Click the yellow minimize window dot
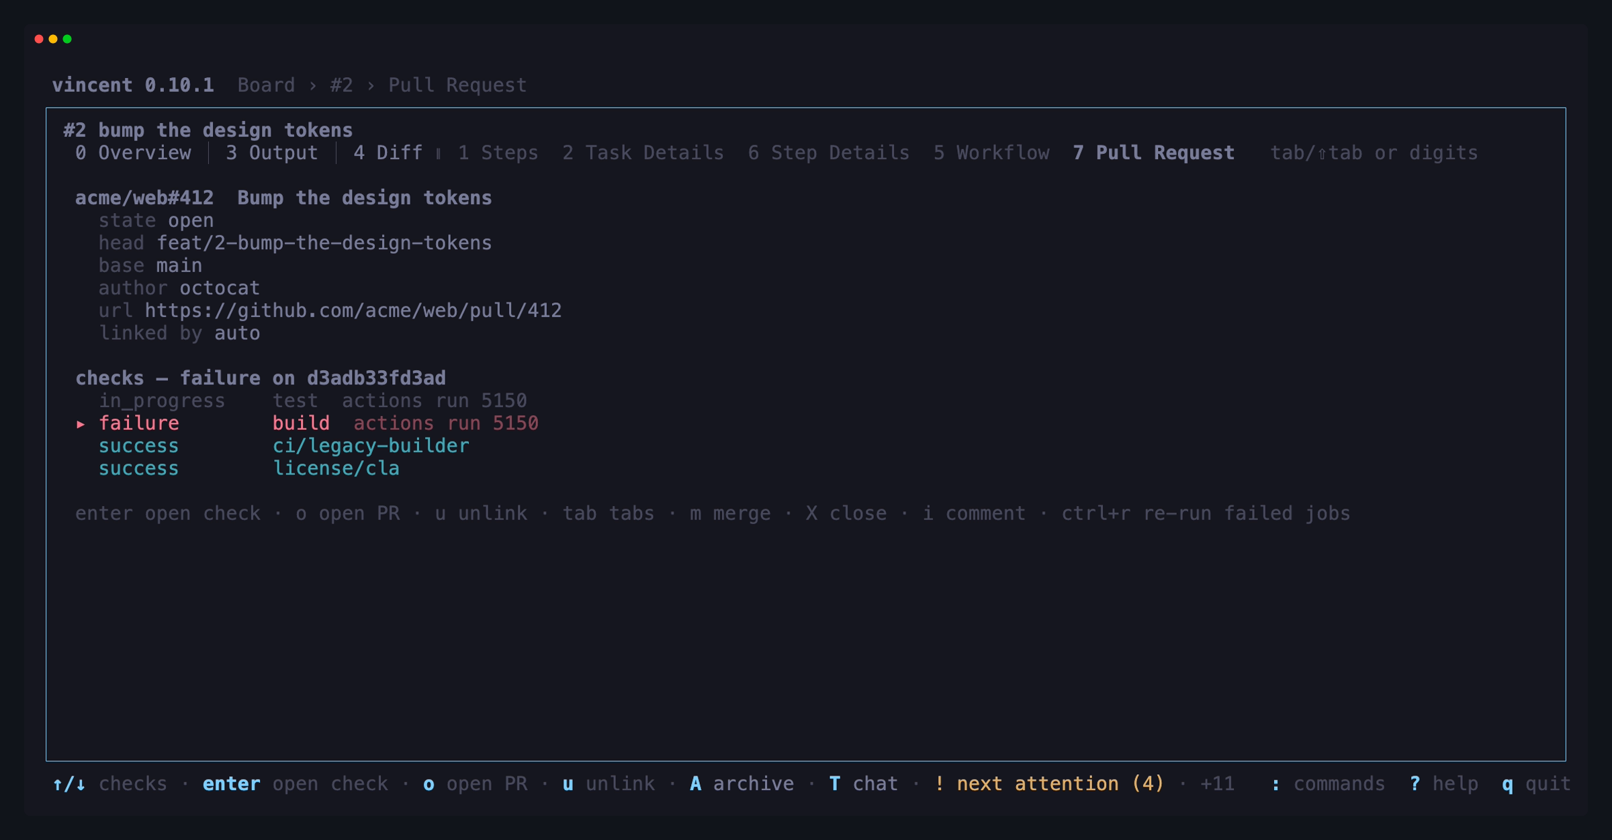This screenshot has width=1612, height=840. click(x=53, y=39)
